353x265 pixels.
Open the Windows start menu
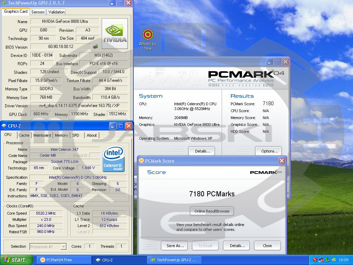click(x=16, y=260)
